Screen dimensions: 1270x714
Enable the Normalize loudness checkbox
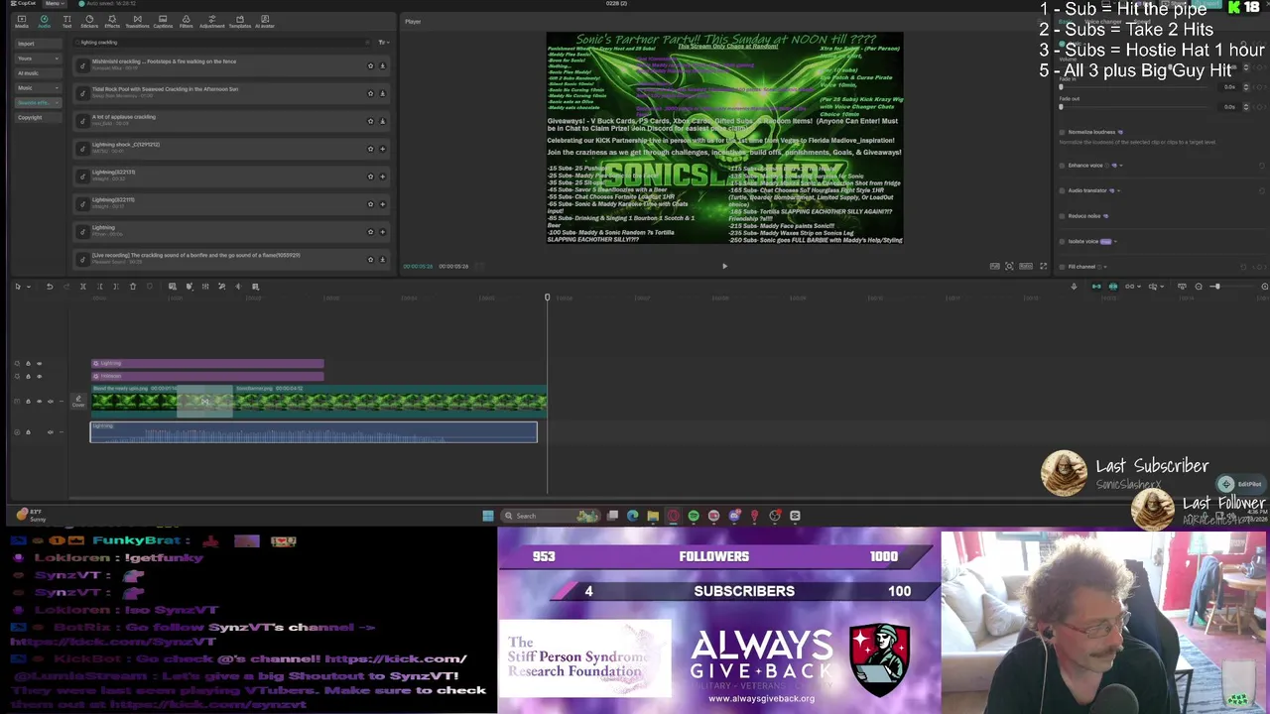[x=1063, y=132]
